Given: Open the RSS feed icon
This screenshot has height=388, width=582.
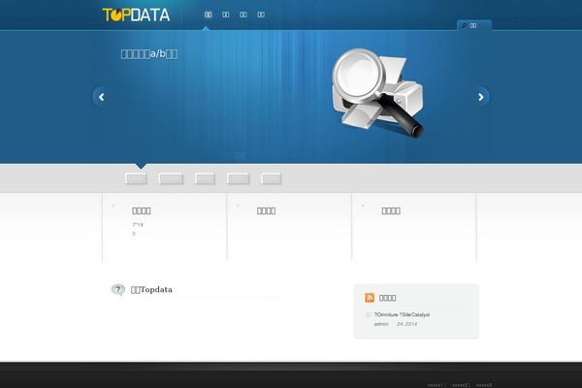Looking at the screenshot, I should click(370, 298).
